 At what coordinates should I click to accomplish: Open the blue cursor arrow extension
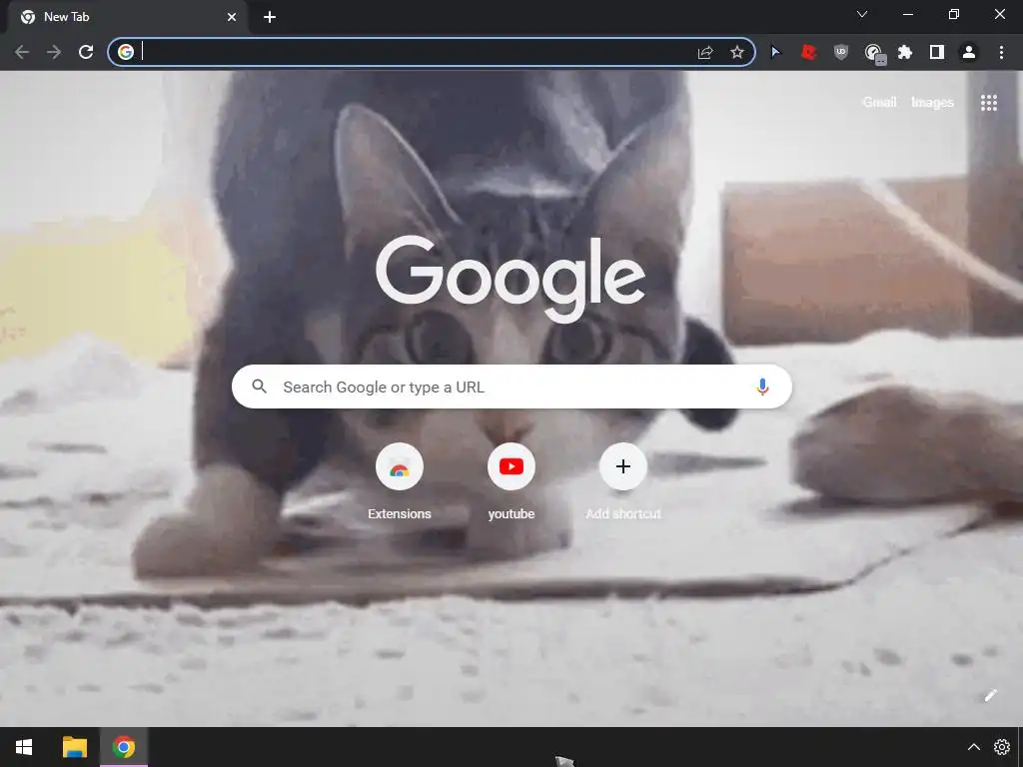(775, 52)
